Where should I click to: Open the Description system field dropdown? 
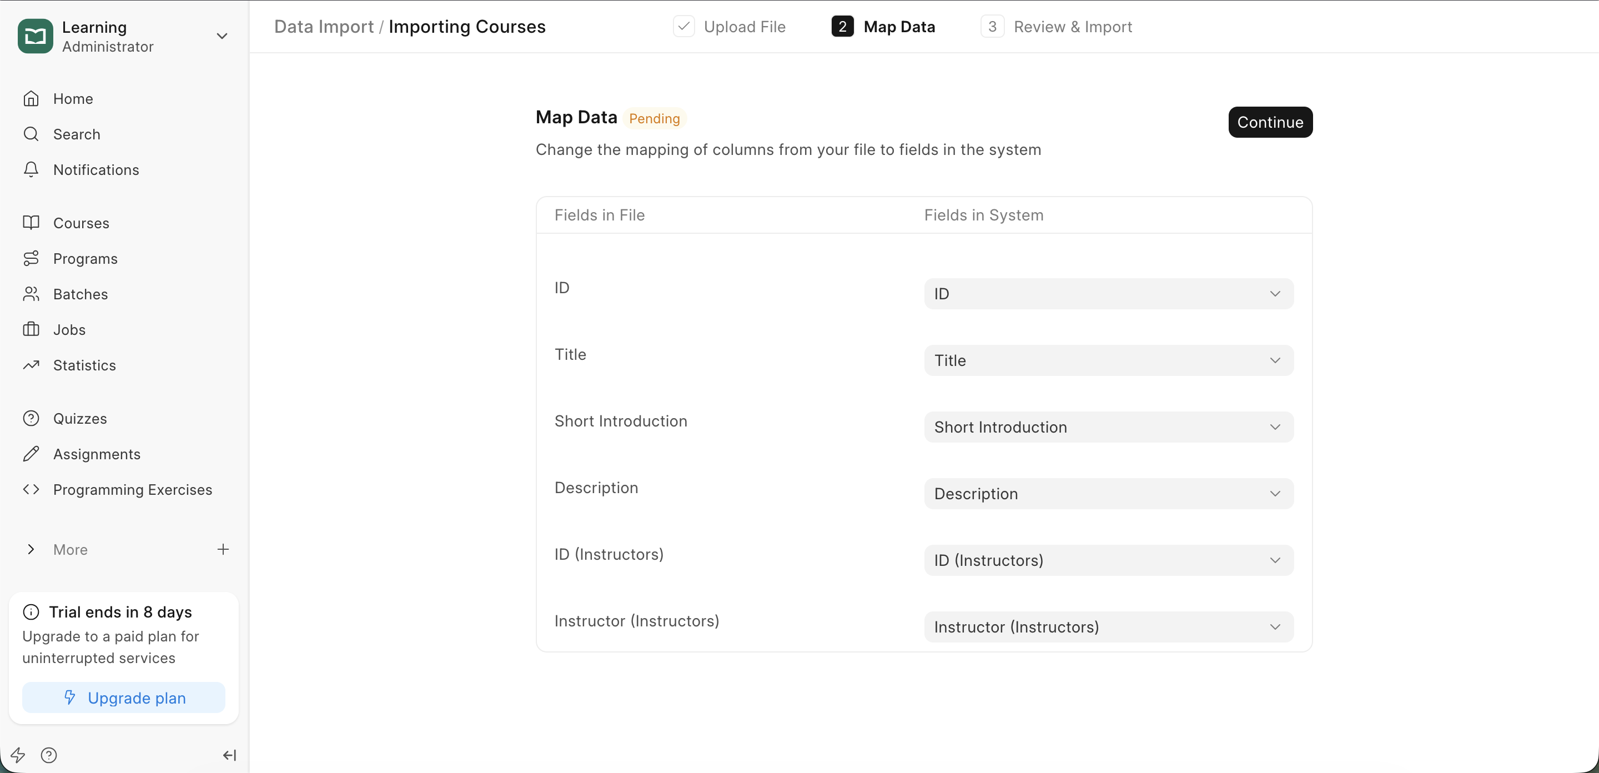[1109, 494]
